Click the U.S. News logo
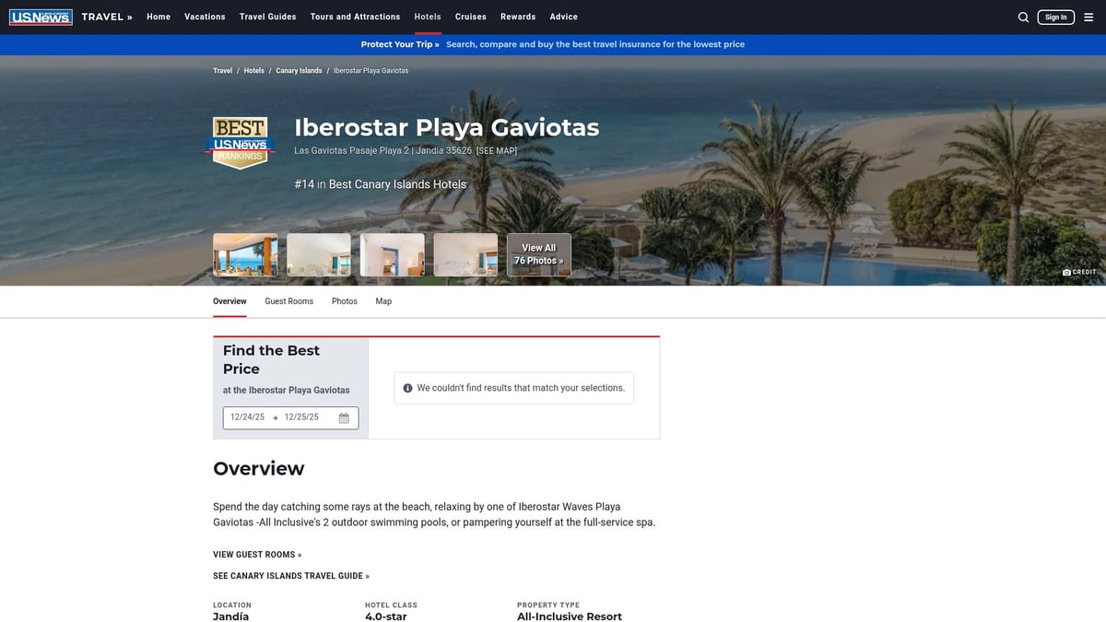Image resolution: width=1106 pixels, height=622 pixels. click(41, 16)
